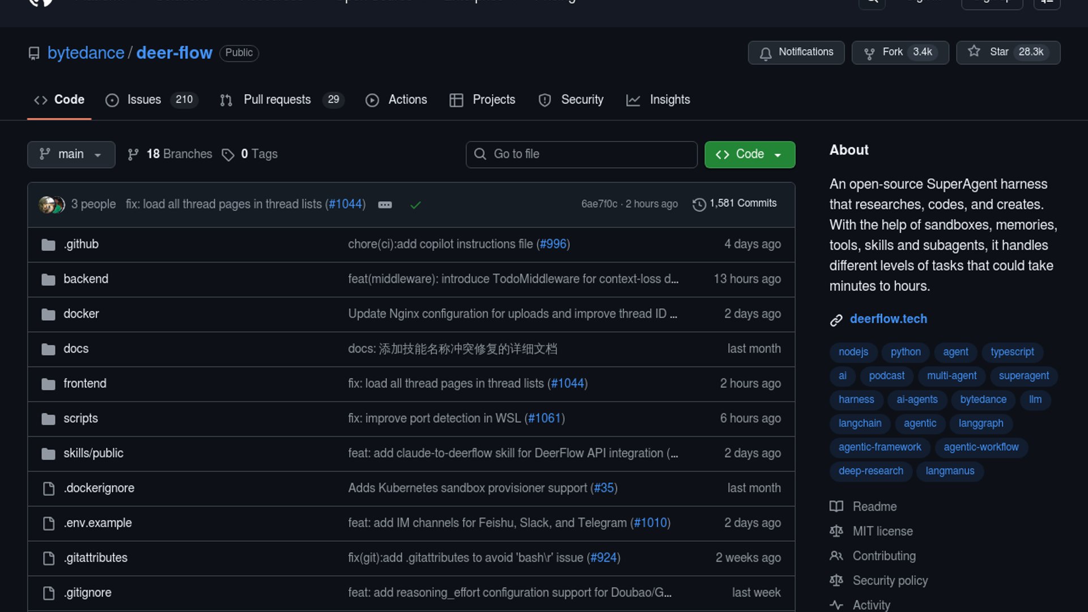The width and height of the screenshot is (1088, 612).
Task: Switch to the Issues tab
Action: tap(143, 100)
